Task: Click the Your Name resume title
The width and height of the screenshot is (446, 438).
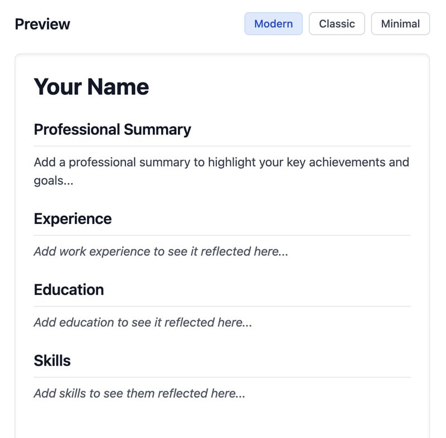Action: coord(91,87)
